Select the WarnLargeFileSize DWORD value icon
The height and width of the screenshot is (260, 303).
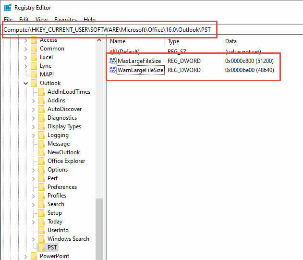point(113,70)
